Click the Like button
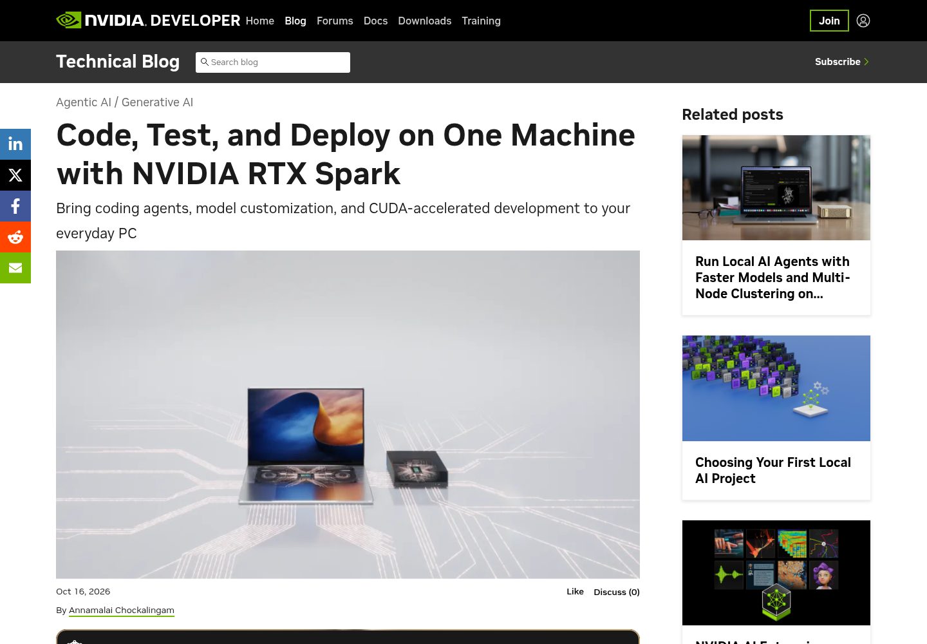927x644 pixels. tap(575, 591)
